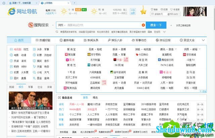Switch to the 百度一下 browser tab

point(23,3)
